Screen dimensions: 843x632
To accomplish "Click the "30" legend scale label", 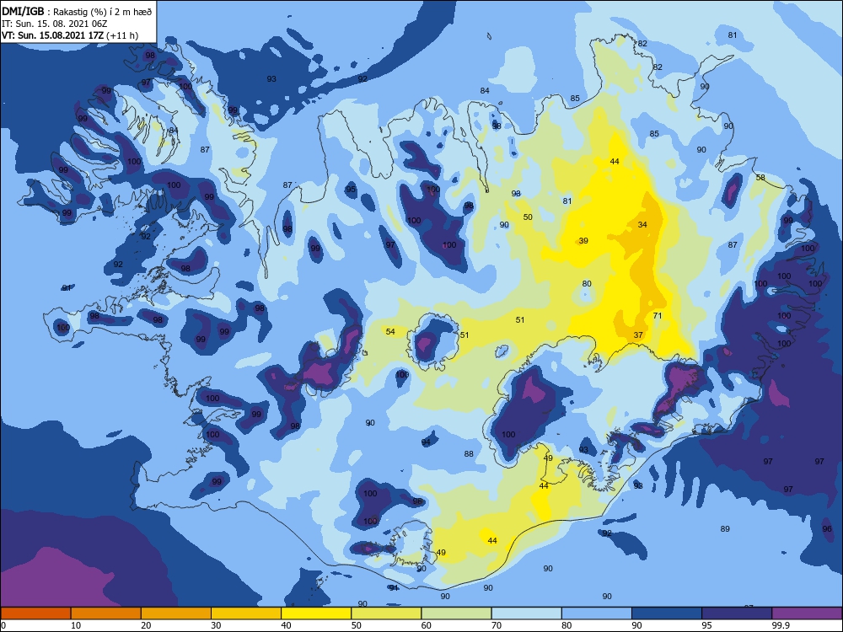I will click(216, 625).
